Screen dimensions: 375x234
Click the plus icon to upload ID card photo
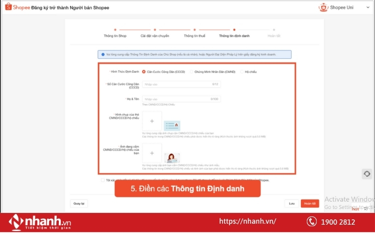(152, 121)
